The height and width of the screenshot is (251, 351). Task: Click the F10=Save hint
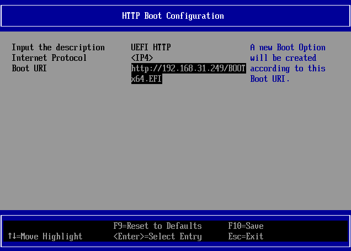[x=246, y=226]
